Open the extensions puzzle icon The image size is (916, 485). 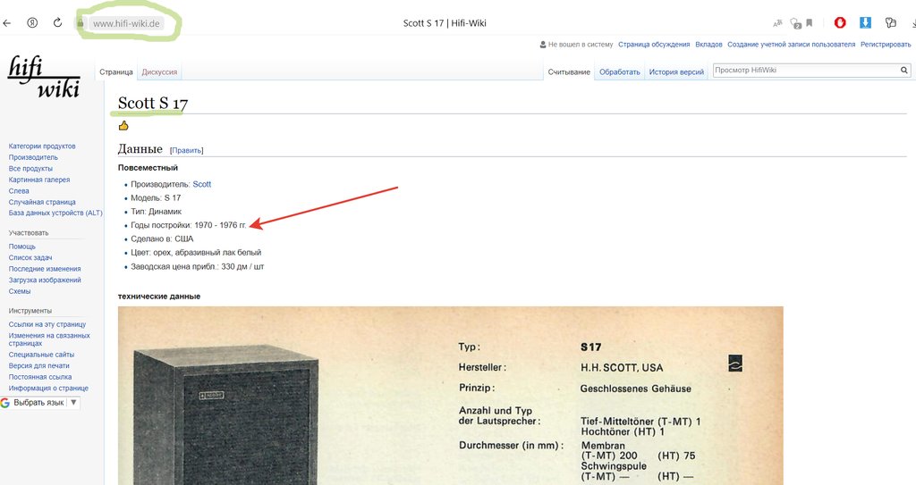coord(890,22)
